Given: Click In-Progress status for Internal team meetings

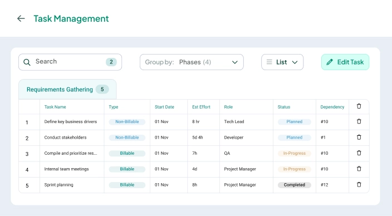Looking at the screenshot, I should pos(294,169).
